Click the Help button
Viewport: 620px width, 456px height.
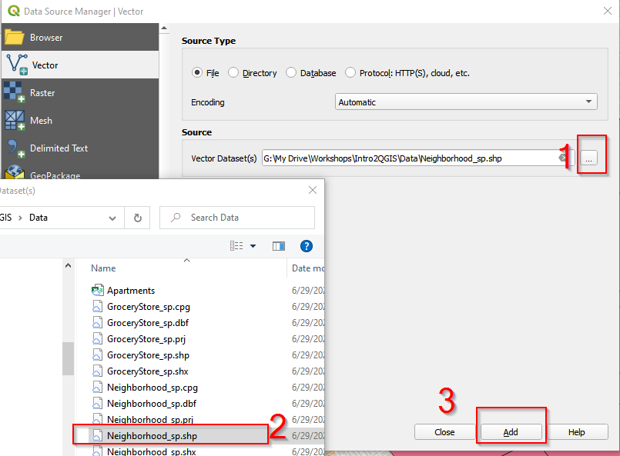[x=577, y=432]
